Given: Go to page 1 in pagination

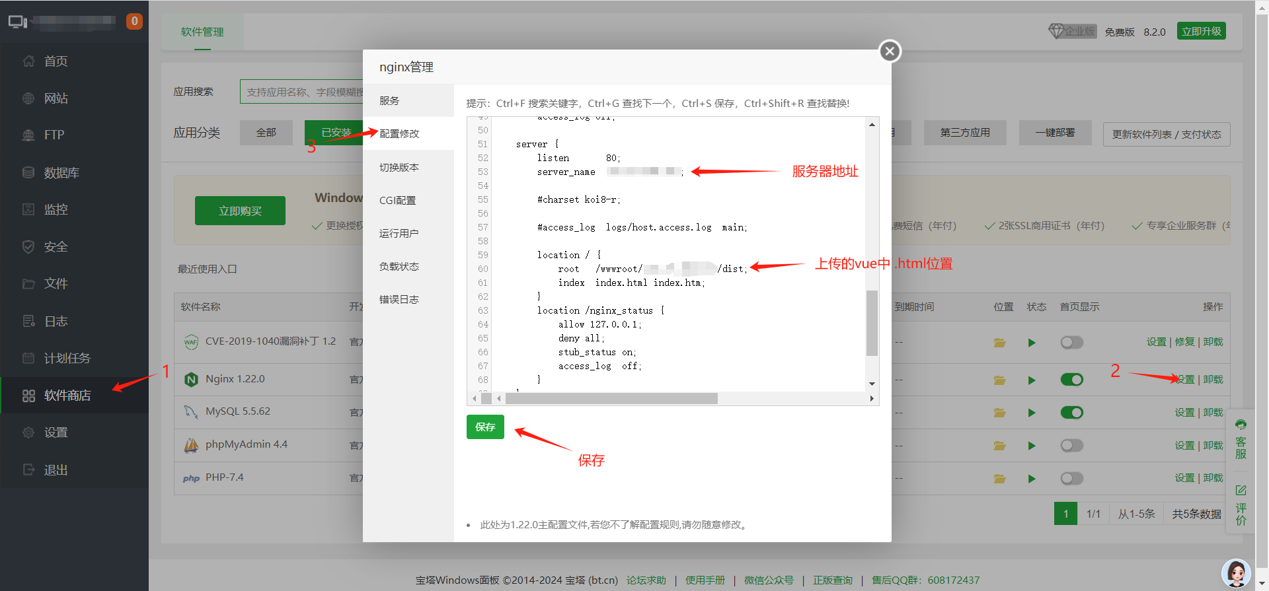Looking at the screenshot, I should coord(1065,514).
